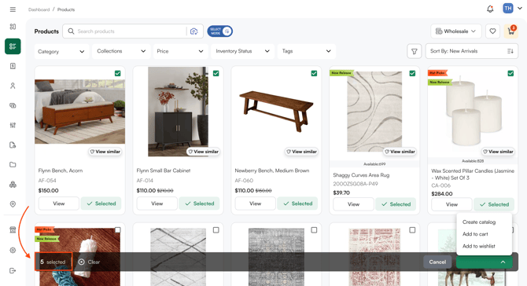Click the TH user avatar
The image size is (527, 286).
(x=508, y=9)
